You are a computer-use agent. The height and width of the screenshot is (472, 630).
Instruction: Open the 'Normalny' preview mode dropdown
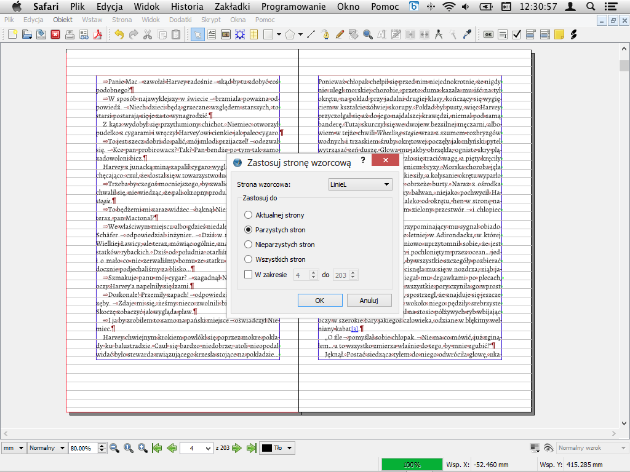(x=47, y=448)
